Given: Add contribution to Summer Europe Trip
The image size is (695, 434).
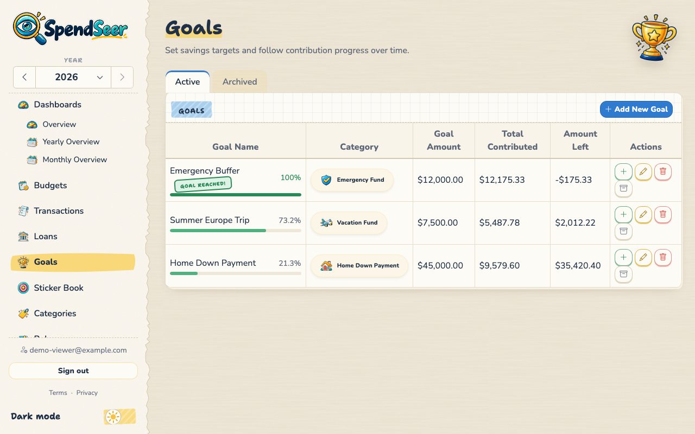Looking at the screenshot, I should pos(623,215).
